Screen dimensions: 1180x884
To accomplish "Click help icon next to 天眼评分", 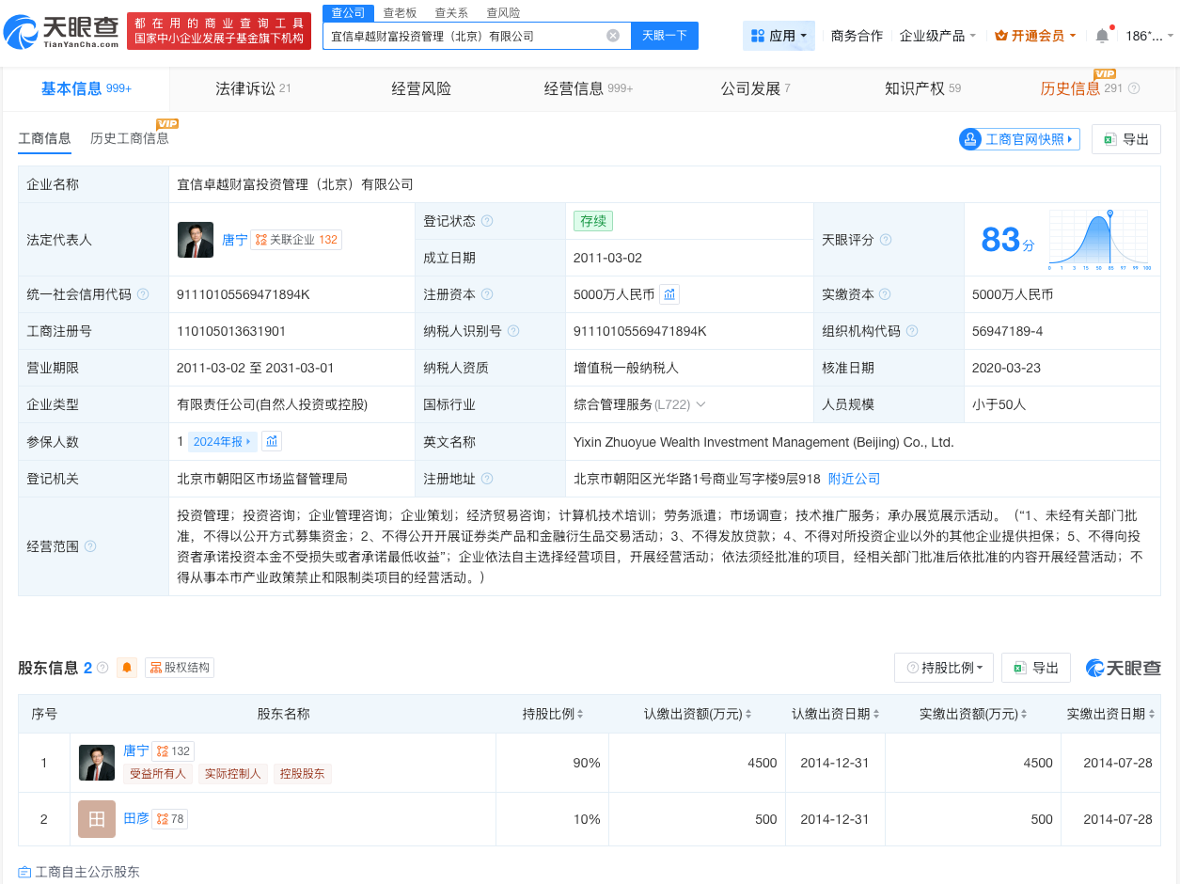I will [886, 240].
